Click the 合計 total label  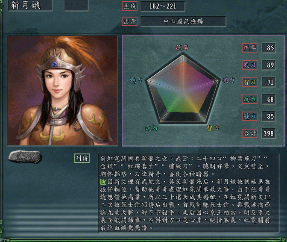coord(250,133)
